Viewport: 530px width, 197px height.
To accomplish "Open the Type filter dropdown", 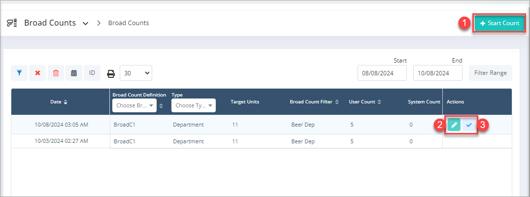I will tap(193, 105).
